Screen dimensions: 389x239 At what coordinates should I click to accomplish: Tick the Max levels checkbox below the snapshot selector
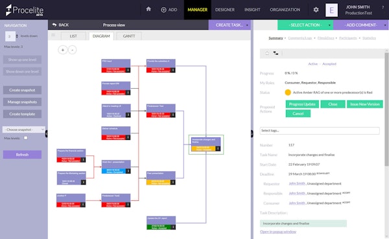tap(25, 138)
